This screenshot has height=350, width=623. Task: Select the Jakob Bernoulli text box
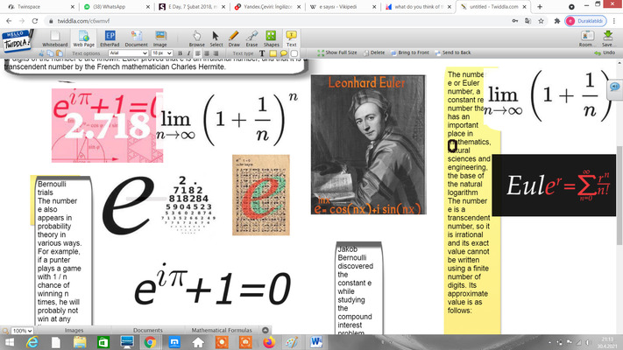tap(359, 289)
